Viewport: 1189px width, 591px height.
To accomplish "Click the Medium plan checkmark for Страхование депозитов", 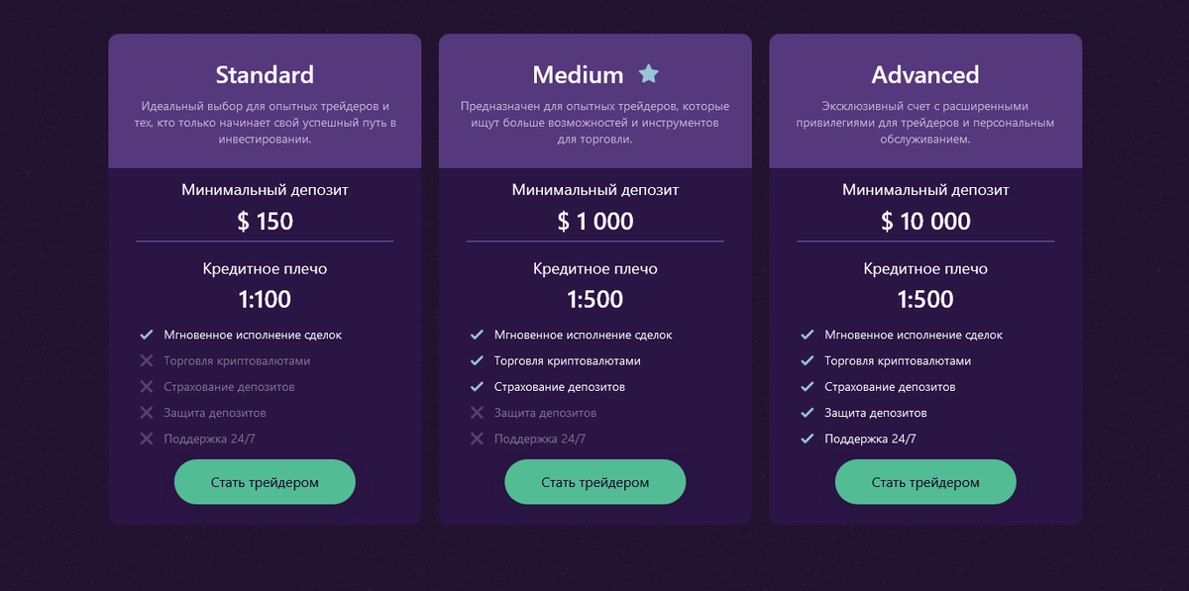I will click(x=477, y=386).
